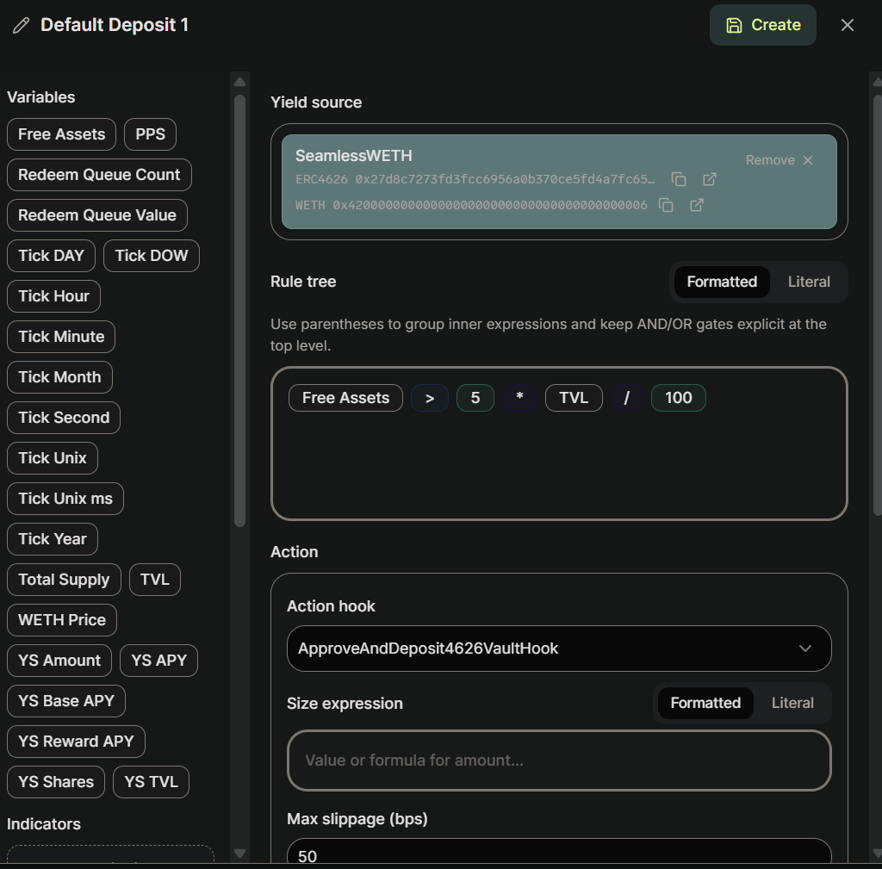Screen dimensions: 882x869
Task: Insert Free Assets variable from Variables list
Action: pos(61,134)
